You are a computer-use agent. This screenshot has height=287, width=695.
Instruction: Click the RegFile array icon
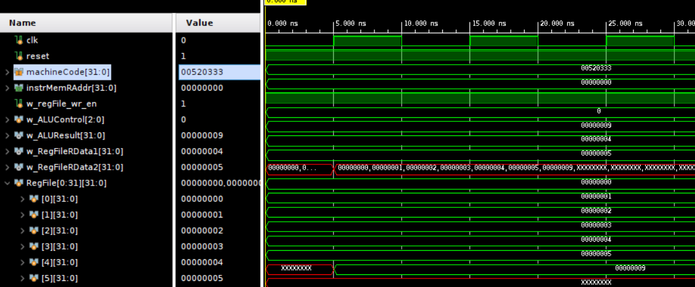19,183
